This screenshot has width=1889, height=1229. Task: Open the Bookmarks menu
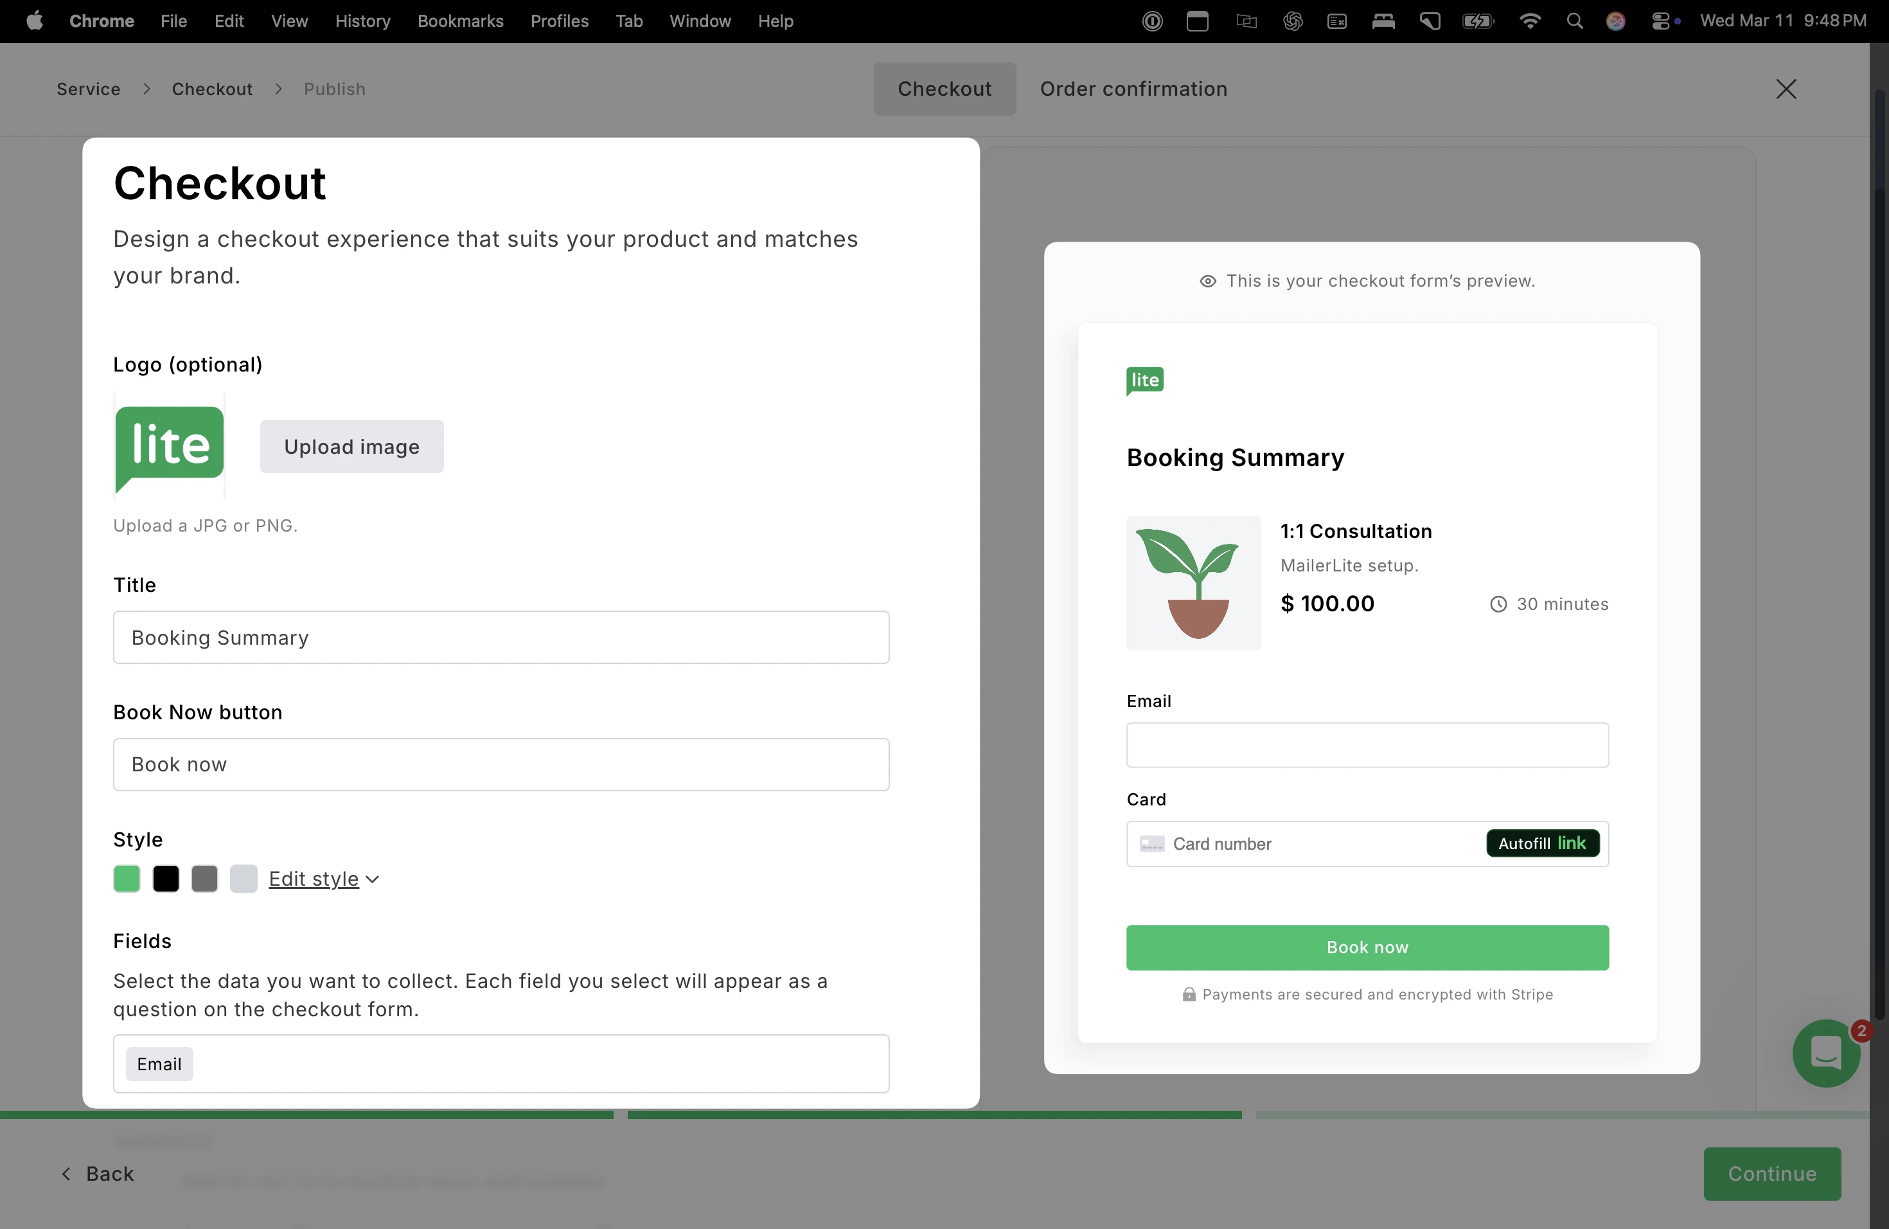460,21
